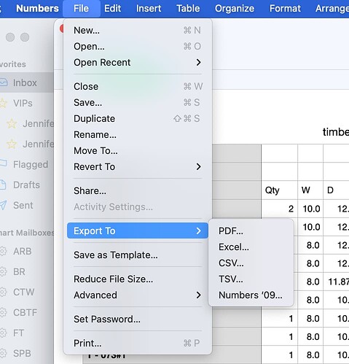The height and width of the screenshot is (364, 349).
Task: Choose Reduce File Size…
Action: (x=138, y=279)
